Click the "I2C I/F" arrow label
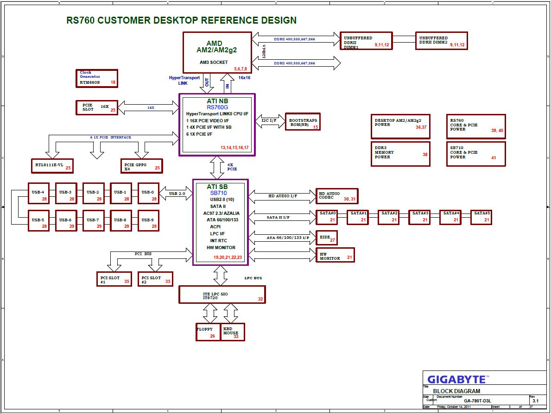 tap(269, 120)
